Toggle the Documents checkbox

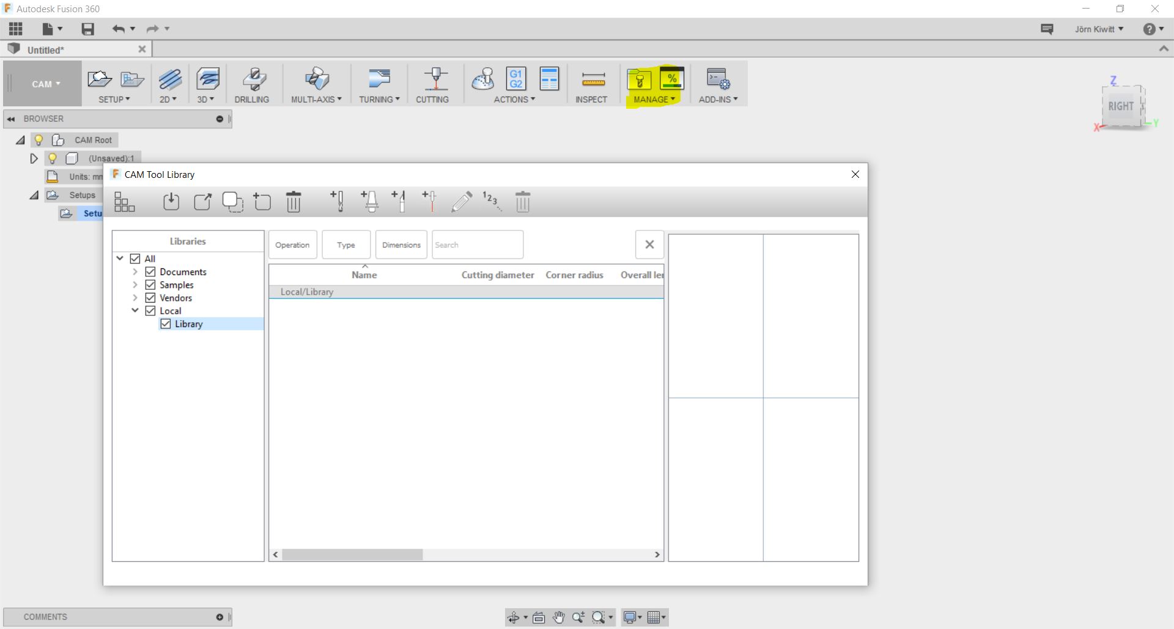tap(150, 271)
